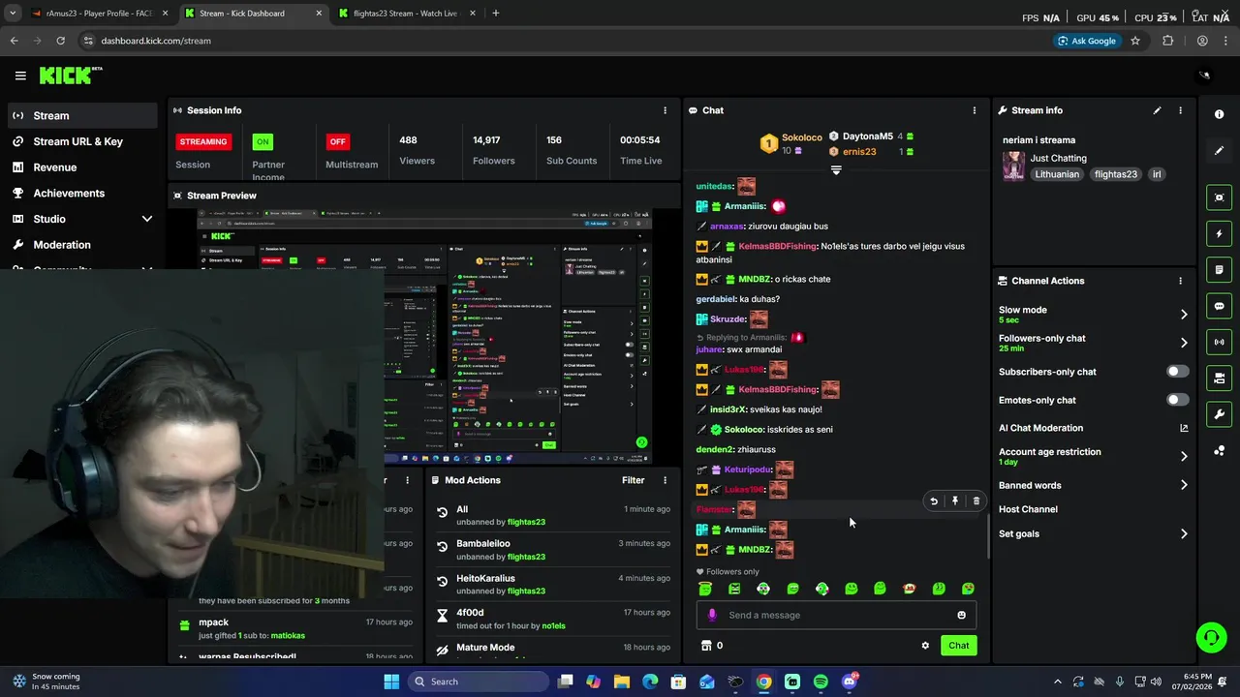The height and width of the screenshot is (697, 1240).
Task: Click the Just Chatting category thumbnail
Action: (1013, 166)
